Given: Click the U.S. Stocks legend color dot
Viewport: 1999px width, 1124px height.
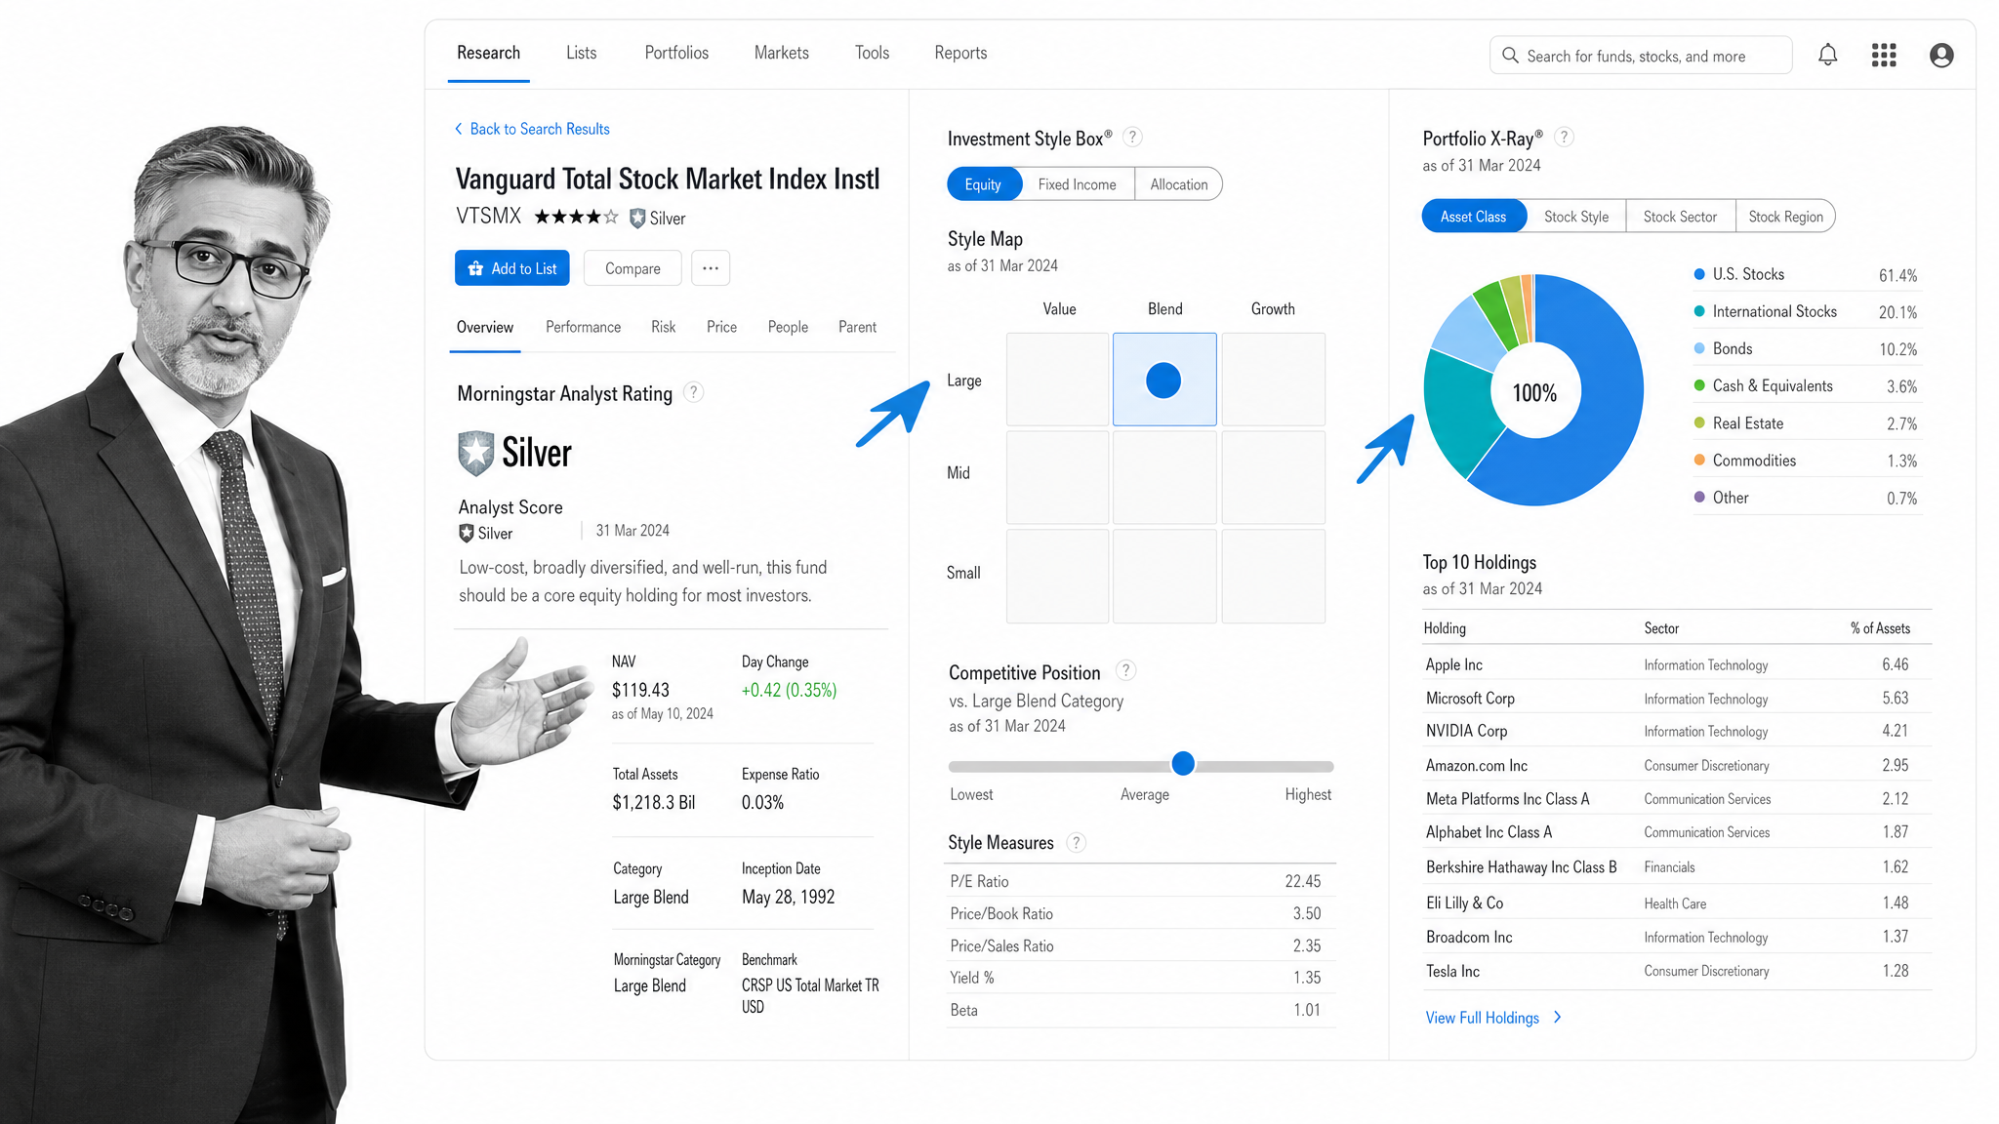Looking at the screenshot, I should coord(1699,274).
